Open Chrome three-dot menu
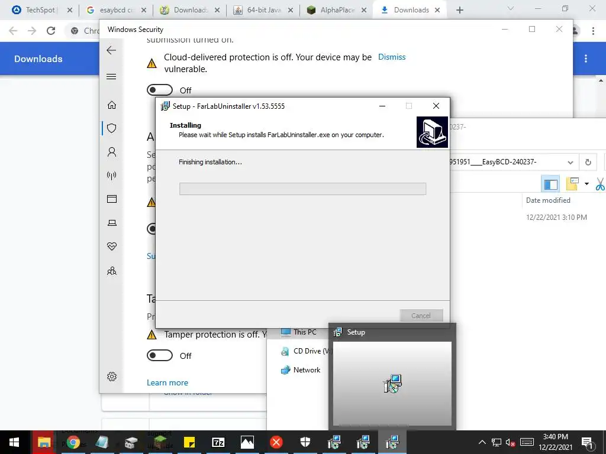The image size is (606, 454). point(593,31)
